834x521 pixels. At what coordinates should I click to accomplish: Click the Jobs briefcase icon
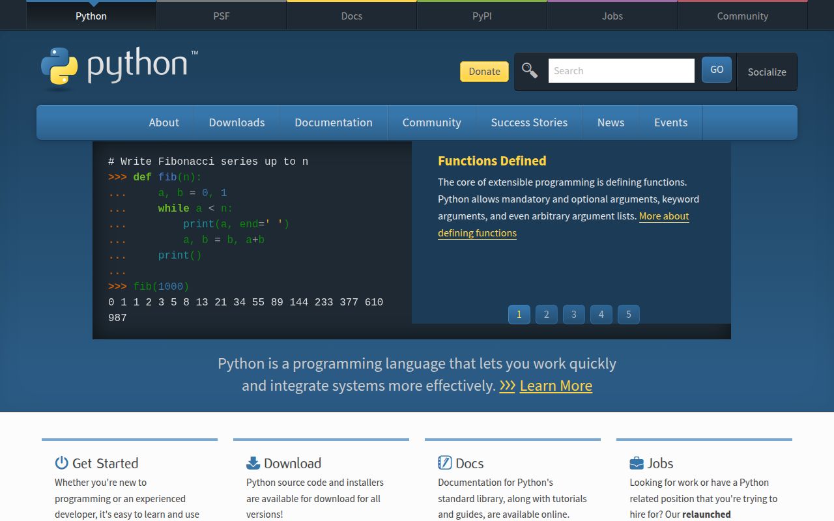point(636,463)
